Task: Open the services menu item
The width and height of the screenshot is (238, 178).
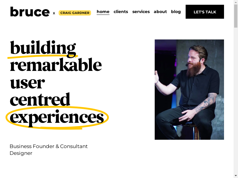Action: [141, 12]
